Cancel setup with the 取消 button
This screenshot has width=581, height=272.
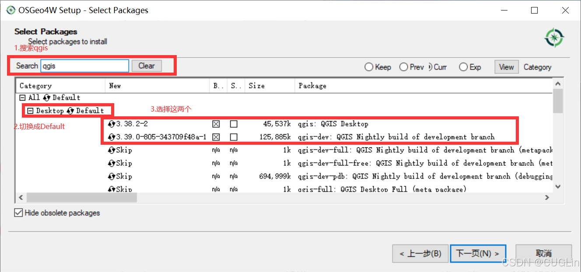(543, 253)
